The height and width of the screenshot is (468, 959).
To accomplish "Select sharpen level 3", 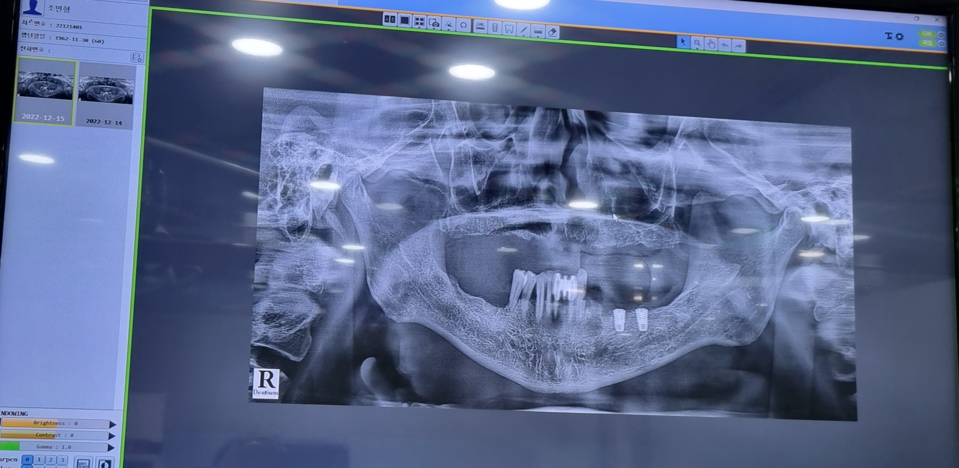I will pyautogui.click(x=63, y=460).
